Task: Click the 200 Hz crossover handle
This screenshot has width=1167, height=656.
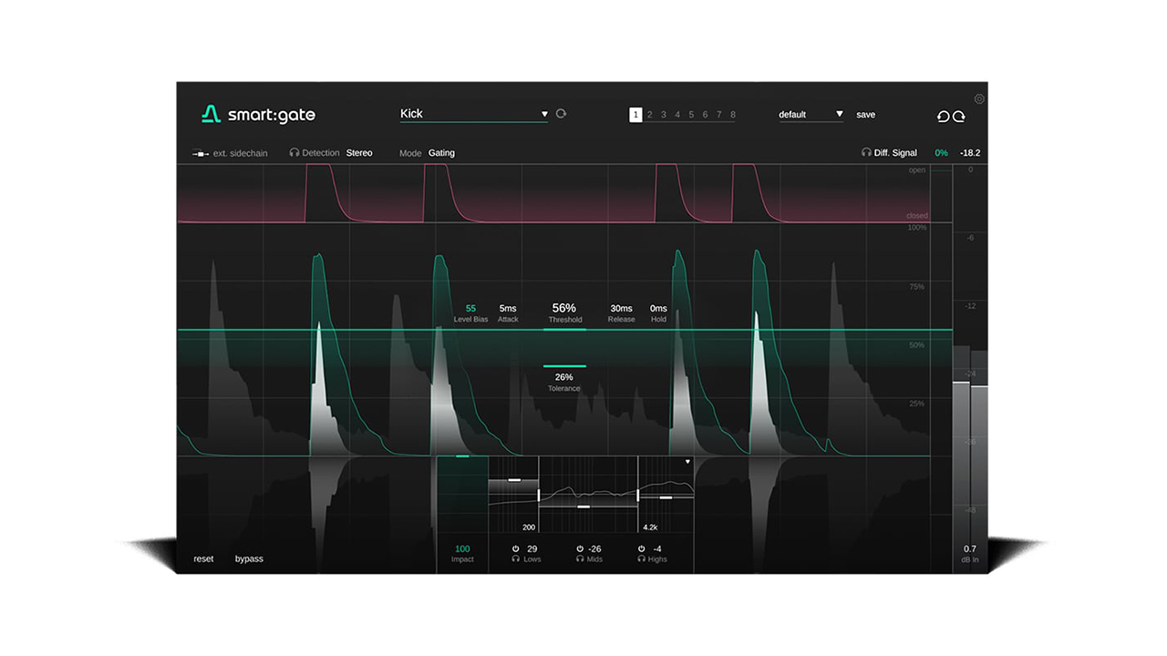Action: [539, 495]
